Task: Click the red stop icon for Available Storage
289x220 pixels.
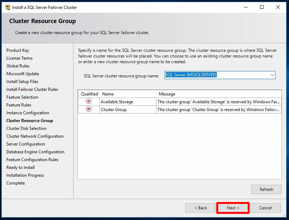Action: point(89,101)
